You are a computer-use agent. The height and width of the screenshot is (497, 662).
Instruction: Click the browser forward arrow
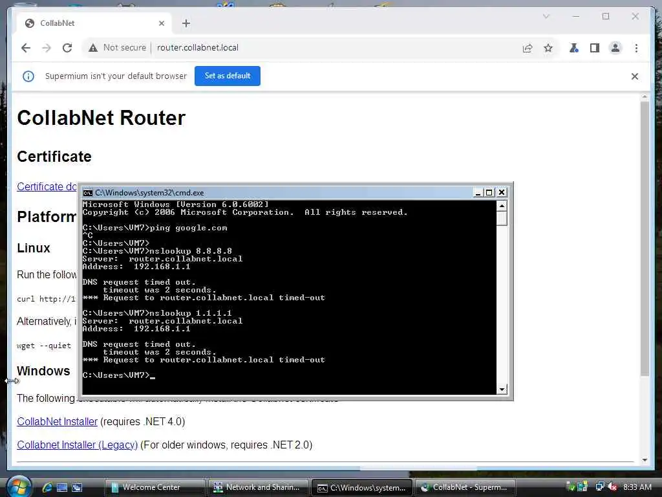pyautogui.click(x=47, y=48)
